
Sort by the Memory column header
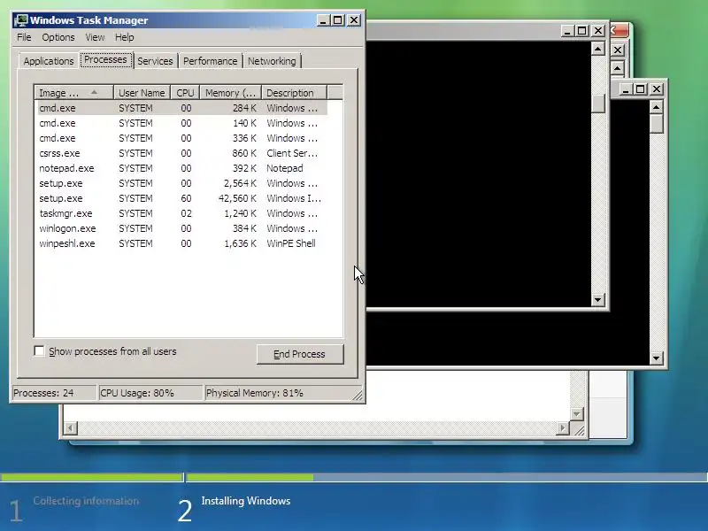coord(231,93)
